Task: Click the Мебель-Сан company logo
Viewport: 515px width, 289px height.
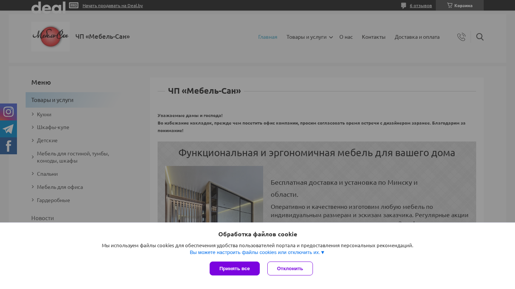Action: (x=51, y=37)
